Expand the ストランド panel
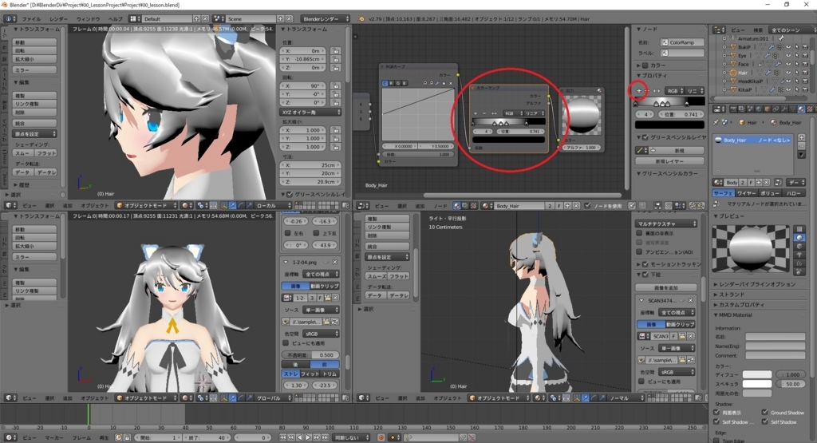The width and height of the screenshot is (817, 443). click(732, 295)
